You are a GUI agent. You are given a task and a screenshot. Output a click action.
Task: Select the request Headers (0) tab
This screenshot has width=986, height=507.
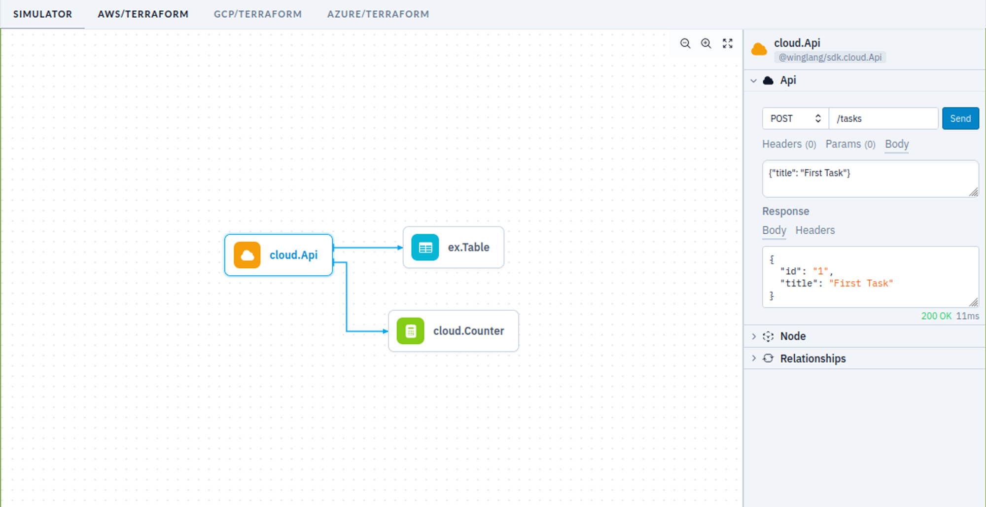[x=789, y=145]
